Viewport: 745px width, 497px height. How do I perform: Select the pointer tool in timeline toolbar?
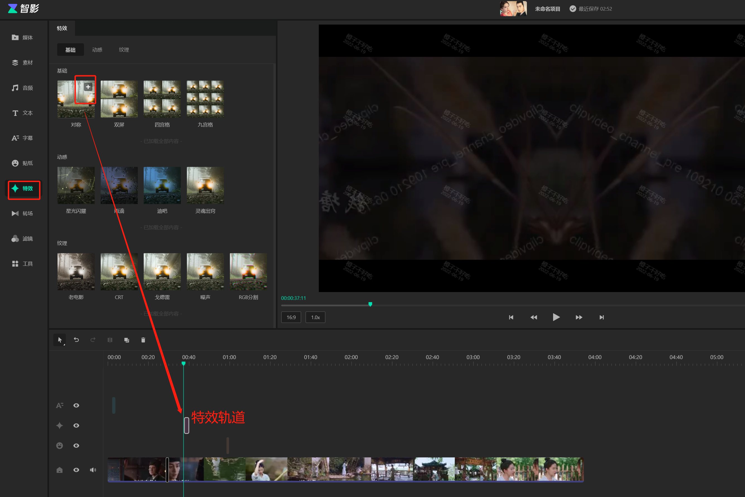[59, 340]
